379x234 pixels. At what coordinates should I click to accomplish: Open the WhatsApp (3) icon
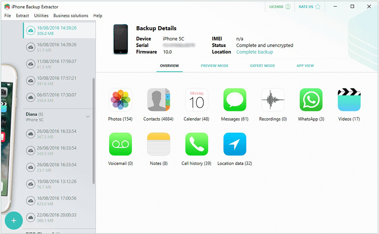(x=311, y=100)
